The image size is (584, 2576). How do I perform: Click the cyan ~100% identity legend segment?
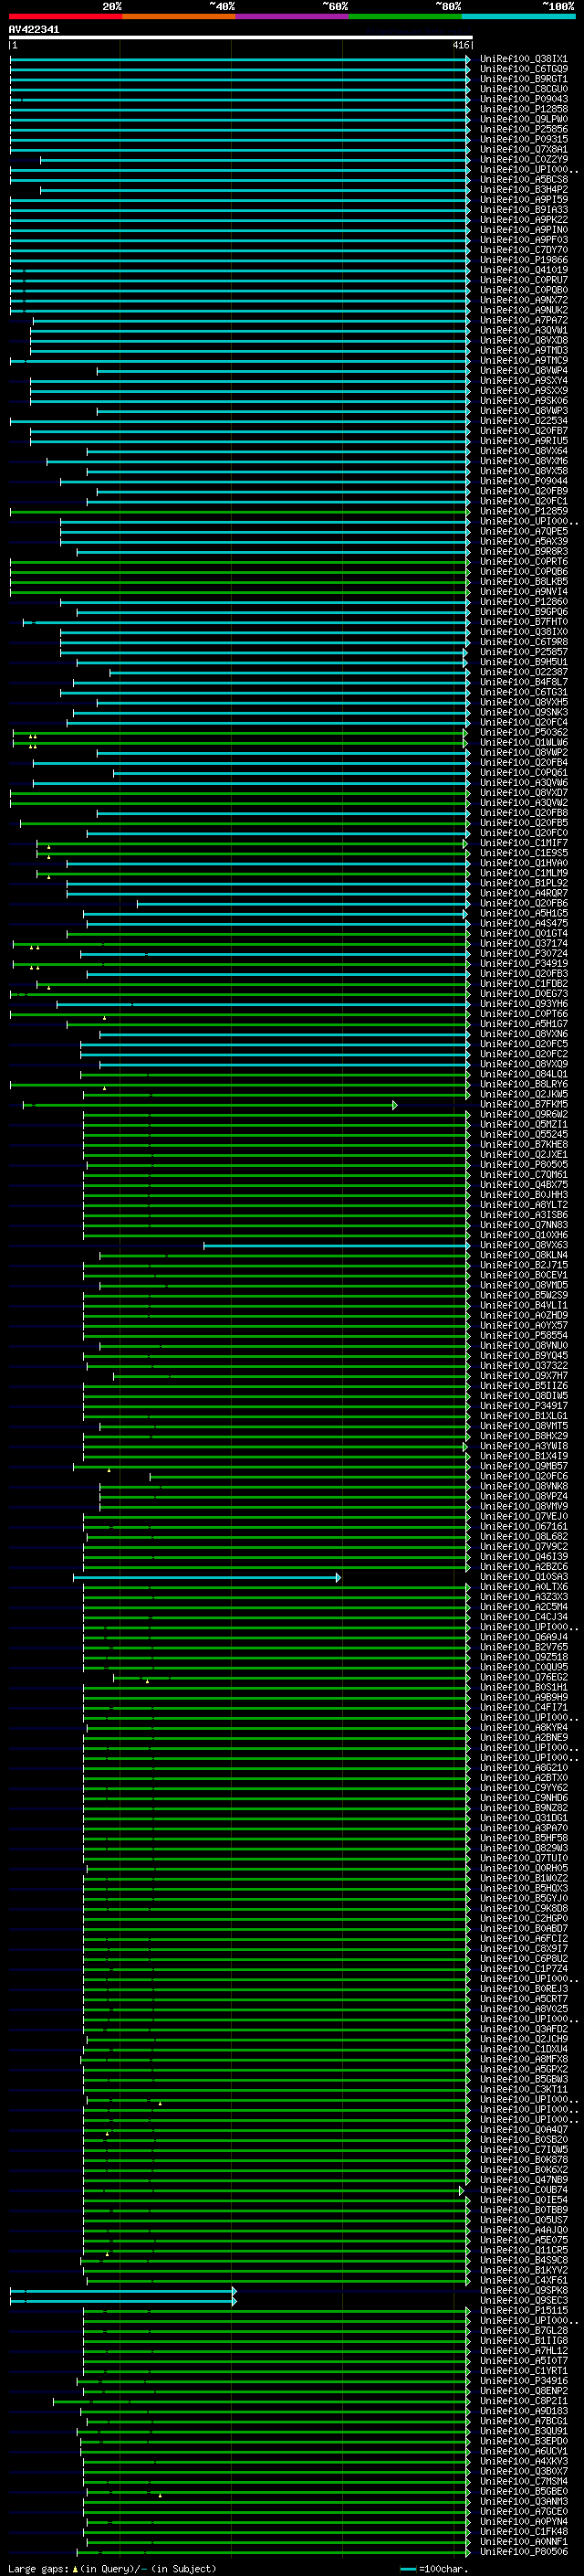(x=518, y=17)
